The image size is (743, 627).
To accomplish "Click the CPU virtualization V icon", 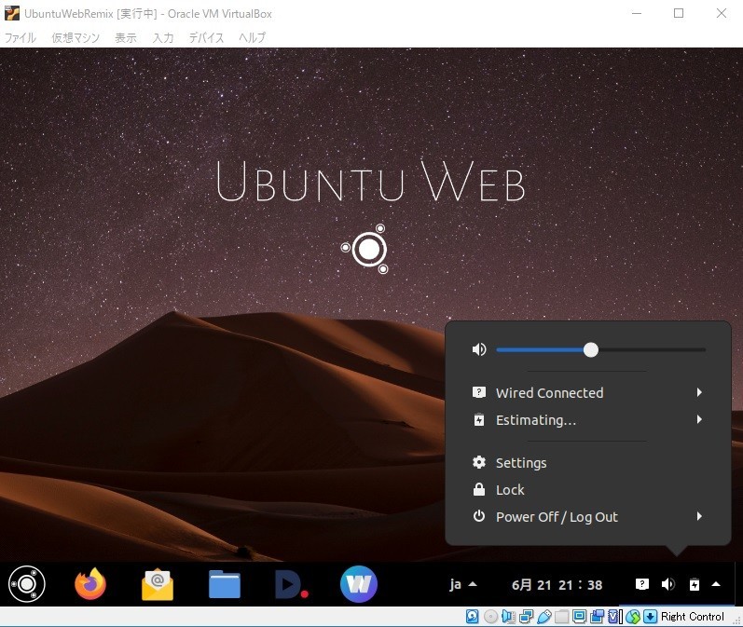I will (x=614, y=616).
